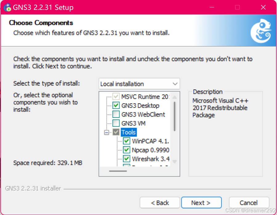Click the vertical scrollbar thumb in component list
Screen dimensions: 277x215
click(175, 116)
